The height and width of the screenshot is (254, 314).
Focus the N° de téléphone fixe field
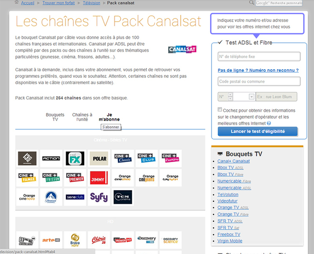pyautogui.click(x=259, y=57)
